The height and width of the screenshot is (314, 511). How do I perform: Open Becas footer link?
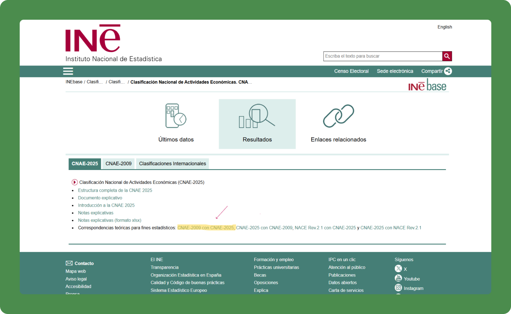click(x=260, y=275)
